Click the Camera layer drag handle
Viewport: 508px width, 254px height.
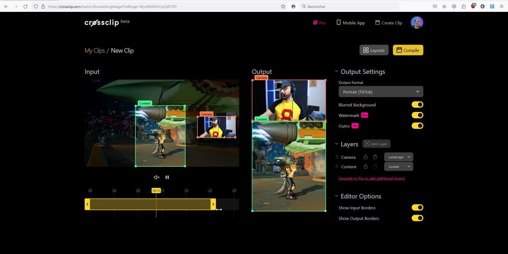click(x=337, y=157)
